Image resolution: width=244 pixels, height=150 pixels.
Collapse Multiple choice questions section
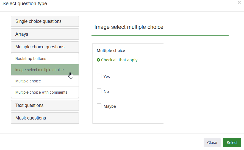[x=45, y=47]
